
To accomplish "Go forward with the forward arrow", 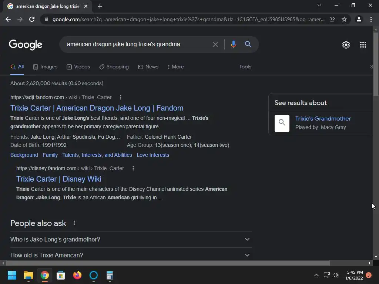I will tap(20, 19).
